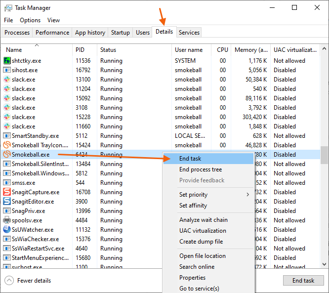The image size is (329, 293).
Task: Choose End task in context menu
Action: tap(190, 159)
